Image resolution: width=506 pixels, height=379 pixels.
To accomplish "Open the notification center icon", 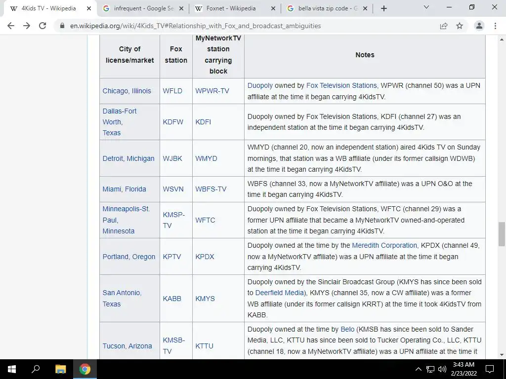I will 490,369.
